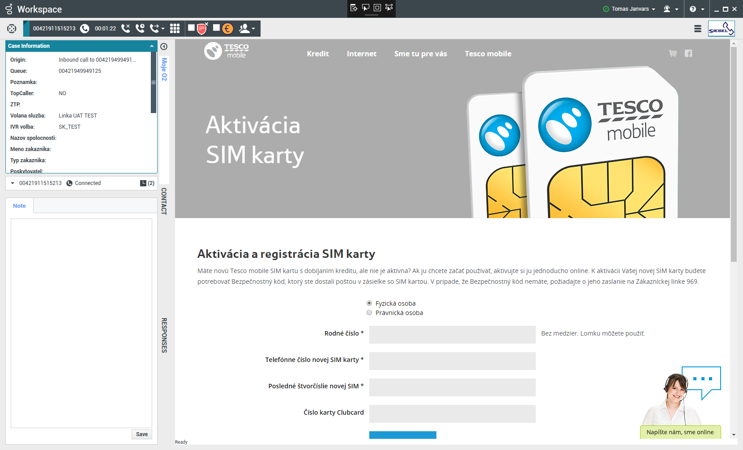Screen dimensions: 743x450
Task: Open the Napíšte nám, sme online chat
Action: [x=680, y=432]
